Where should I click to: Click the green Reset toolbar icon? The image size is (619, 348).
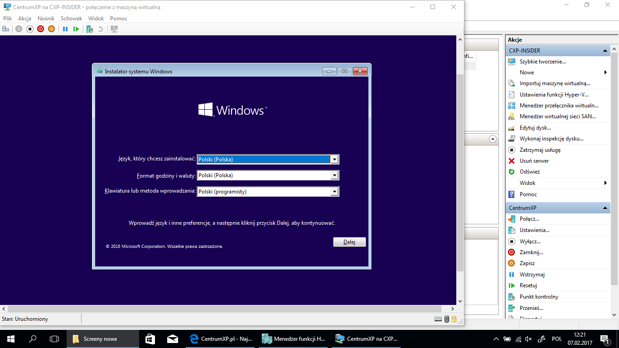click(x=76, y=29)
